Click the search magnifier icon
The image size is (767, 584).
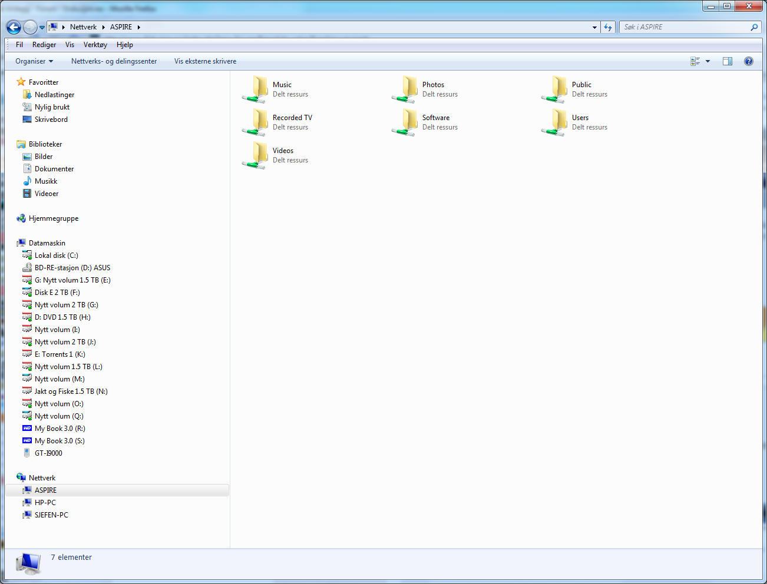click(x=754, y=27)
